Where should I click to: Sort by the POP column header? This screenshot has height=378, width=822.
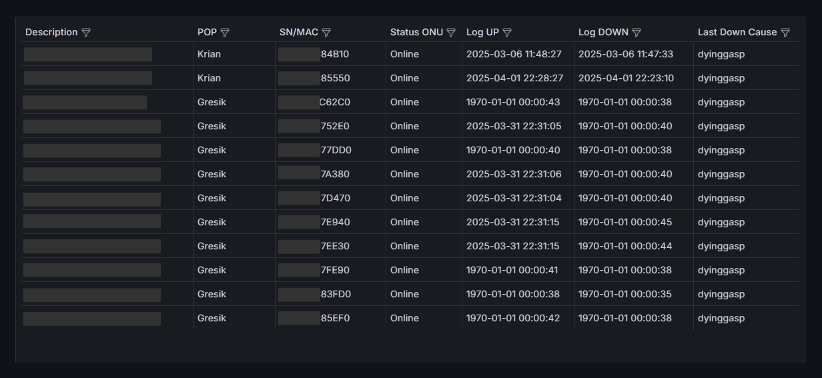(207, 32)
